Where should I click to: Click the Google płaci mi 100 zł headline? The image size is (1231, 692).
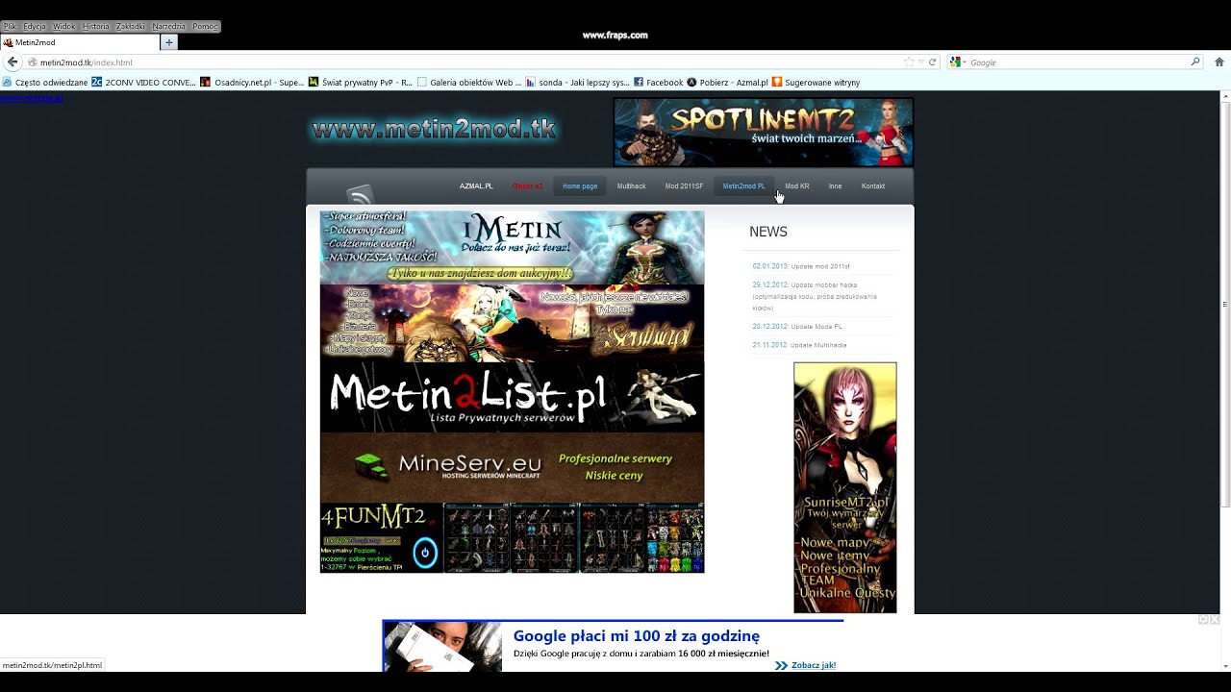pyautogui.click(x=637, y=636)
